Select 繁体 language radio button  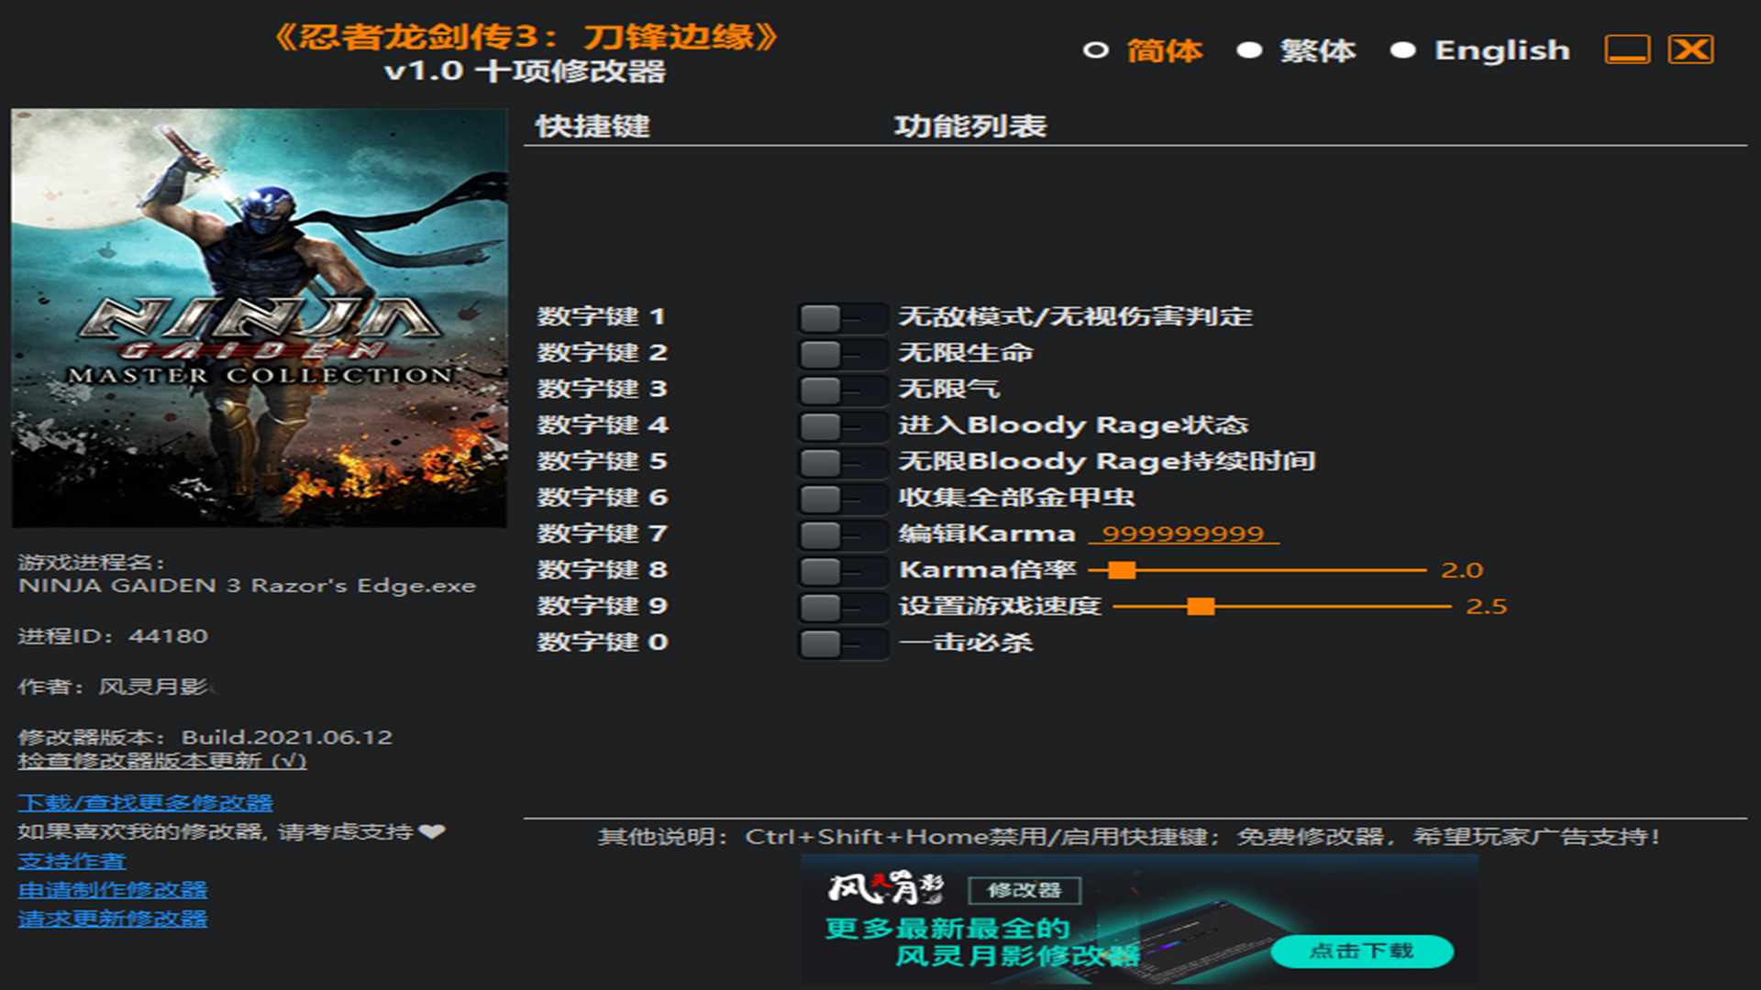pyautogui.click(x=1249, y=50)
